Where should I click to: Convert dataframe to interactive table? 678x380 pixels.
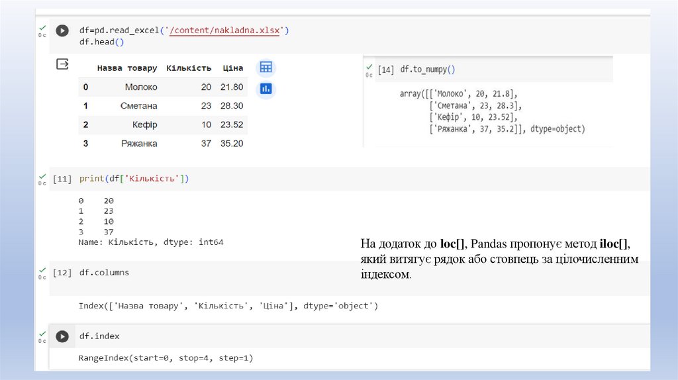tap(266, 68)
